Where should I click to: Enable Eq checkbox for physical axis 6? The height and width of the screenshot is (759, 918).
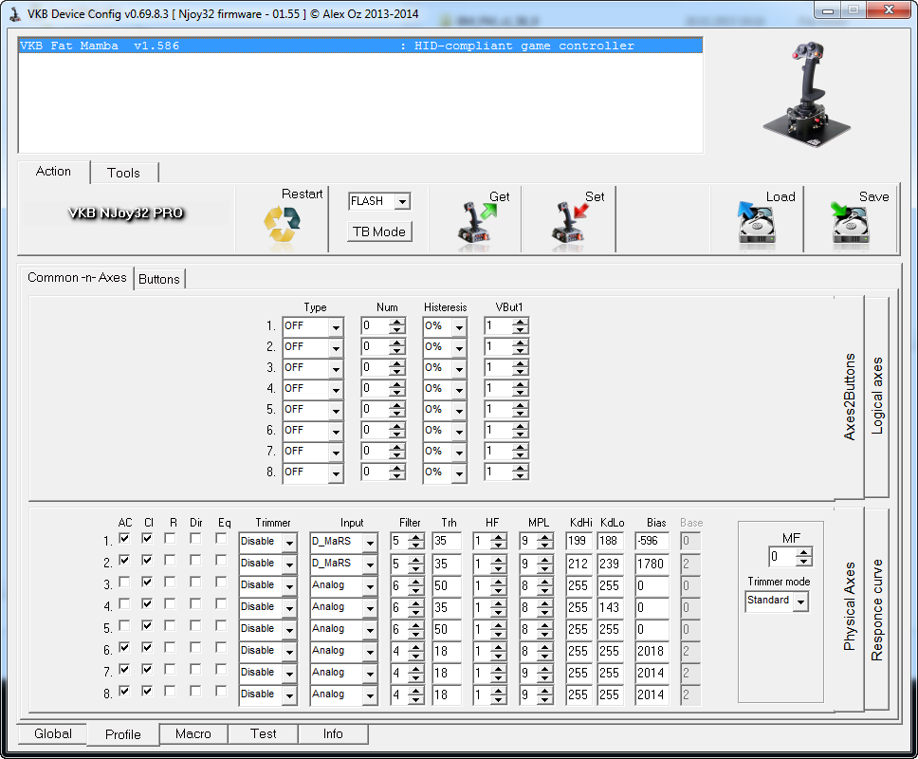click(221, 646)
